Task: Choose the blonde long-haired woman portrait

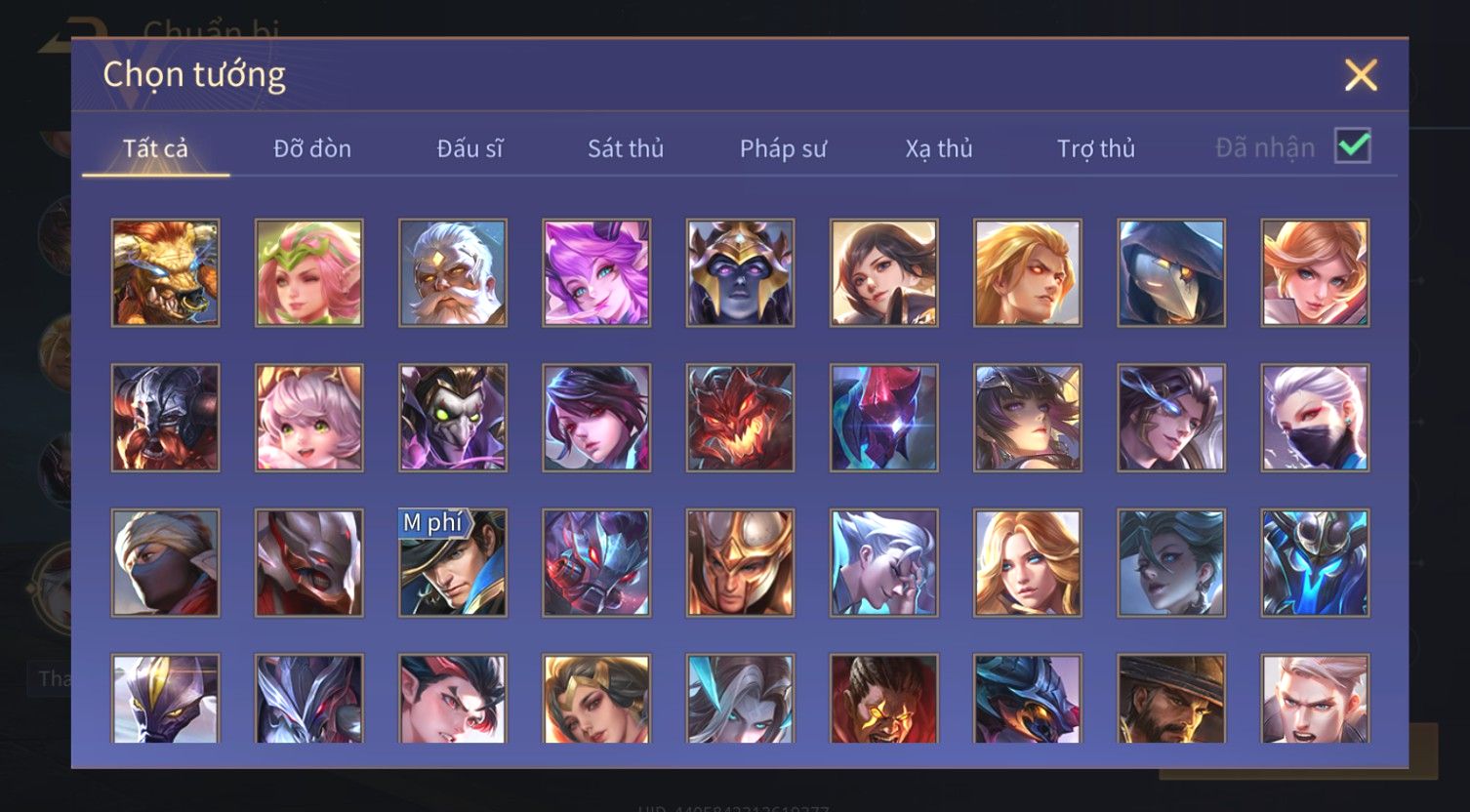Action: (1028, 563)
